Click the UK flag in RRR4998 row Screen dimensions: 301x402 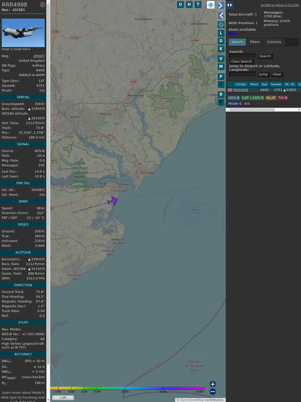tap(230, 90)
